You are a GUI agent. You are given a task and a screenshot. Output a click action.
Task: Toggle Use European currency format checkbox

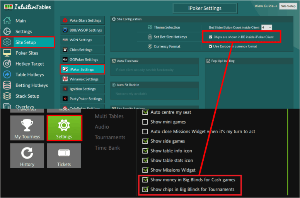[x=210, y=46]
